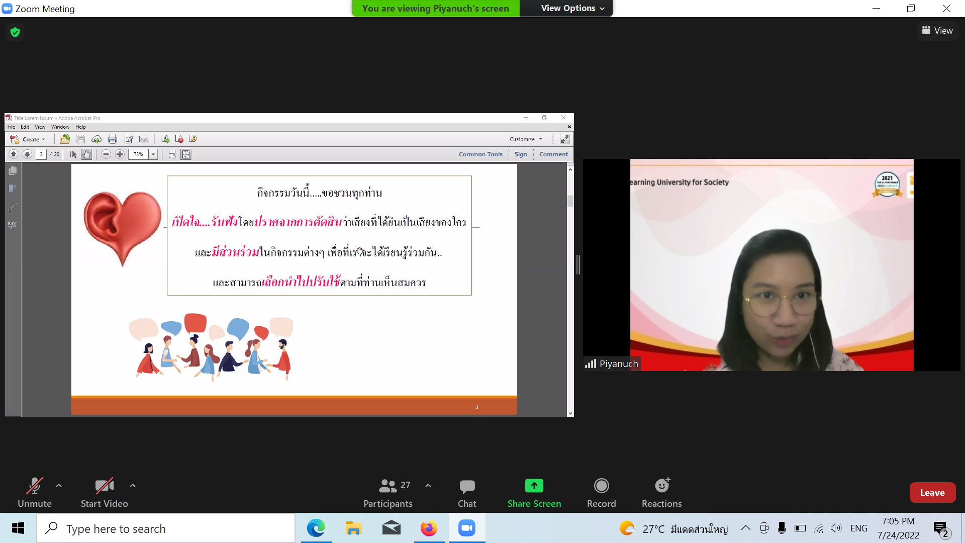Expand audio settings arrow beside Unmute
This screenshot has height=543, width=965.
tap(59, 486)
